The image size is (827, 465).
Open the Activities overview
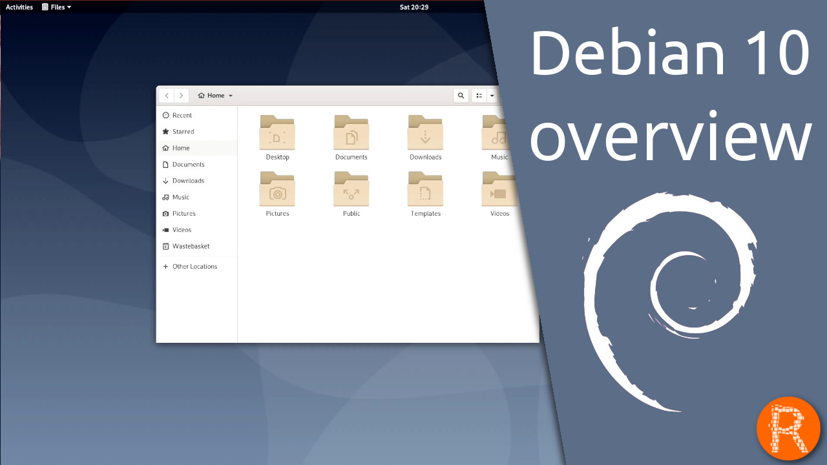click(19, 7)
